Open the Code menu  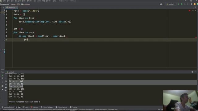(24, 1)
